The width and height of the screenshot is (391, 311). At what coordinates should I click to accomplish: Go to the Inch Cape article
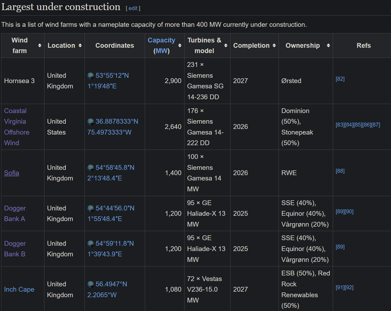pos(19,289)
